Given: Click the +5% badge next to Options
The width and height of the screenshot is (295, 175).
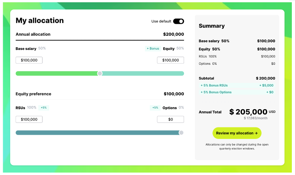Looking at the screenshot, I should (155, 108).
